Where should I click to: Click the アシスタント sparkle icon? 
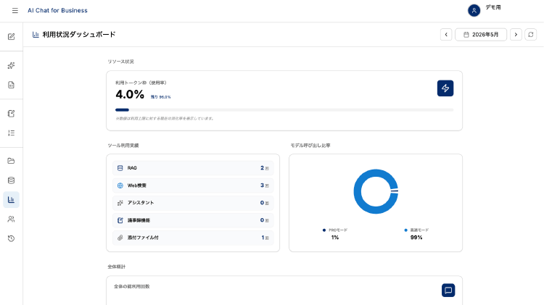[120, 203]
